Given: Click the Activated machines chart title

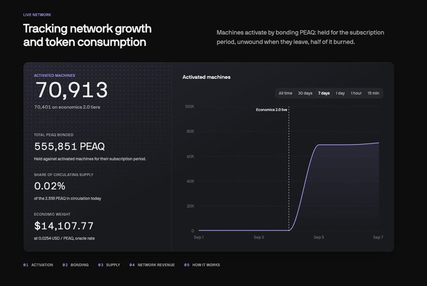Looking at the screenshot, I should (x=207, y=77).
